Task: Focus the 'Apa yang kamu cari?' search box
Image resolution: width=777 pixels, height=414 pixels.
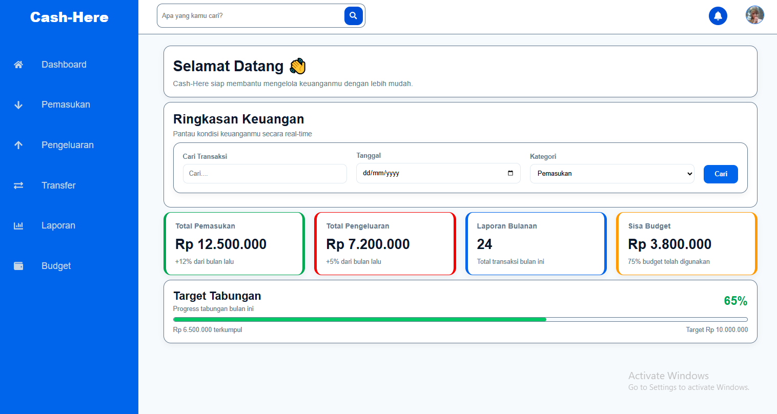Action: (251, 16)
